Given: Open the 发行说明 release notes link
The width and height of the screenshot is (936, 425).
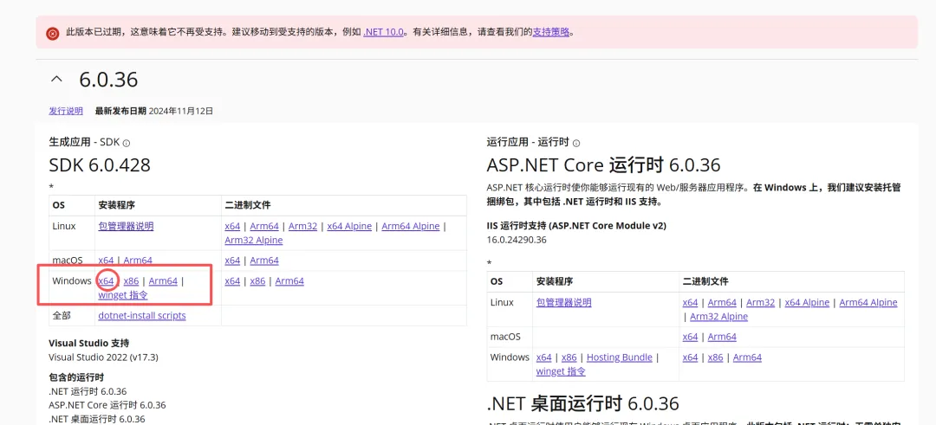Looking at the screenshot, I should tap(66, 111).
